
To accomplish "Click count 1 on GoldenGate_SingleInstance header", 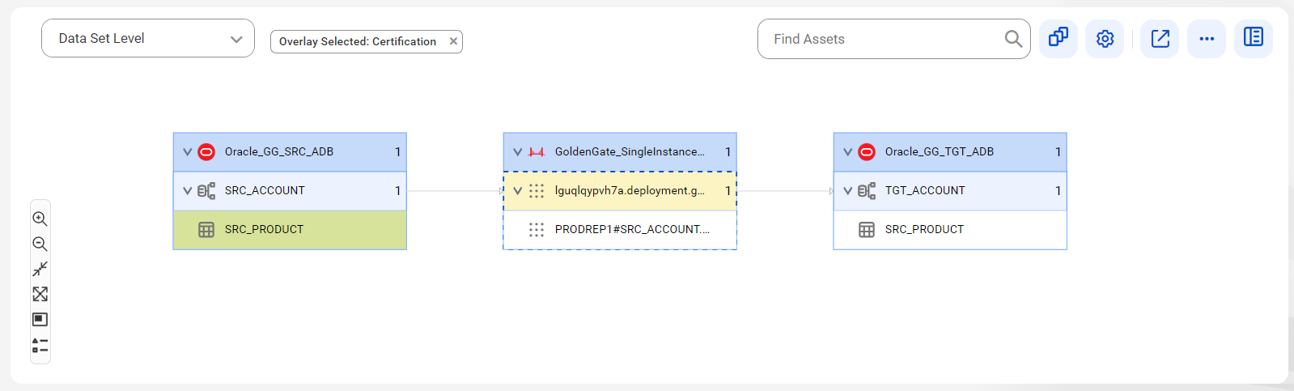I will pyautogui.click(x=728, y=152).
